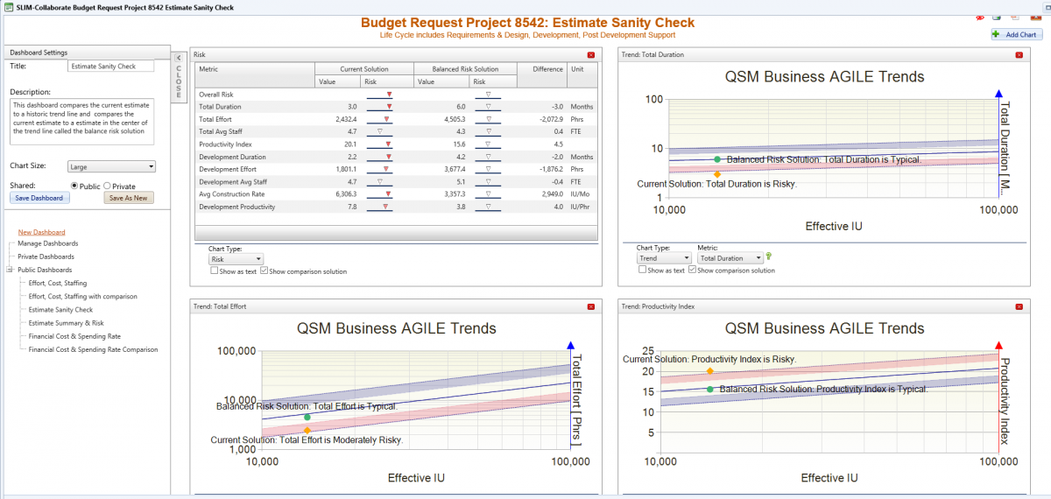
Task: Click the Save As New button
Action: click(128, 198)
